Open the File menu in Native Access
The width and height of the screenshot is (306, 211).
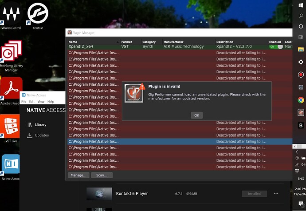click(x=24, y=101)
